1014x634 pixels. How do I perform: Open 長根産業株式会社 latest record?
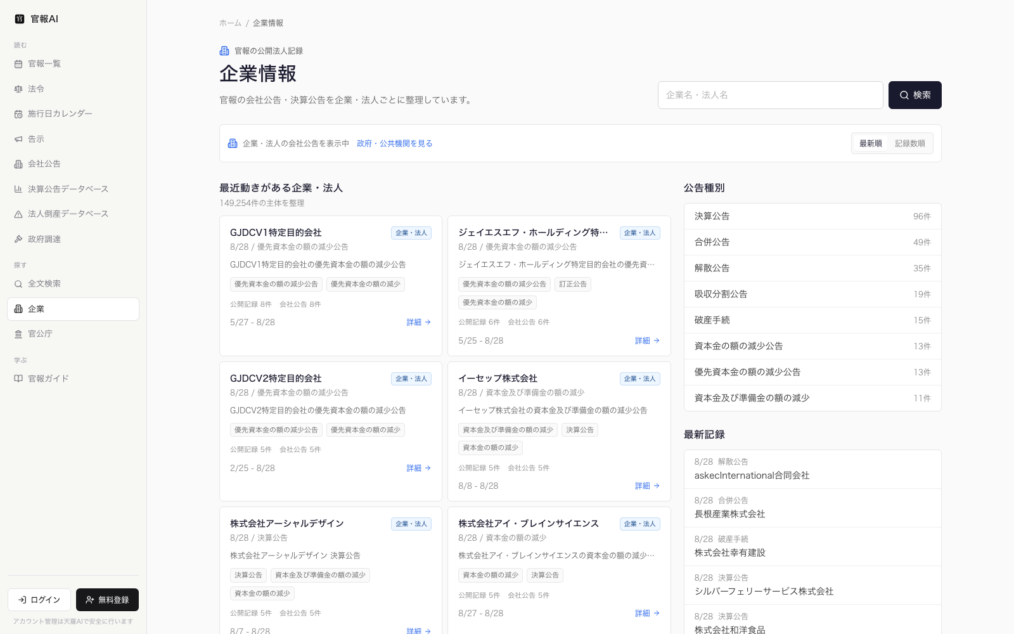tap(812, 508)
